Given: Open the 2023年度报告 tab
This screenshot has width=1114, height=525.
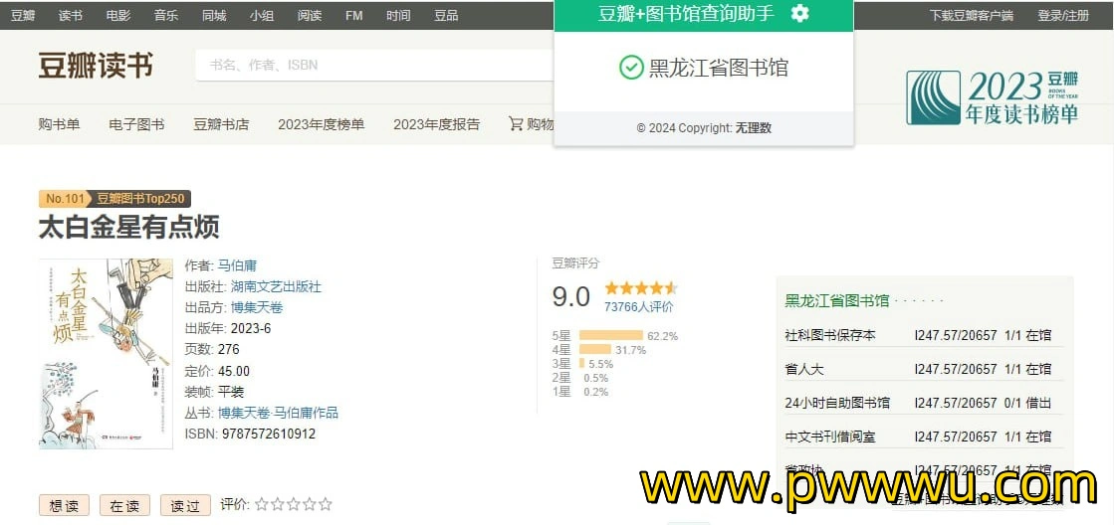Looking at the screenshot, I should coord(436,124).
